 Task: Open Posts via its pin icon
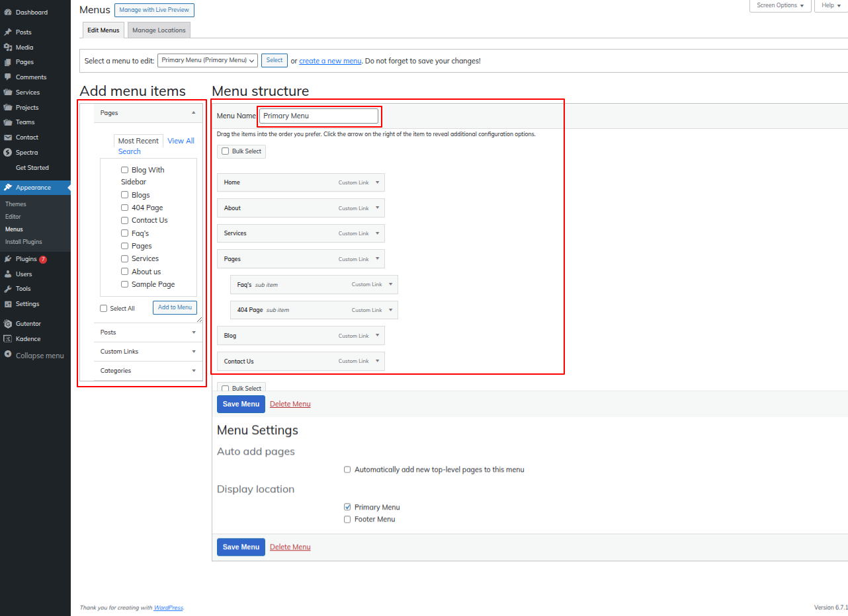click(x=8, y=32)
